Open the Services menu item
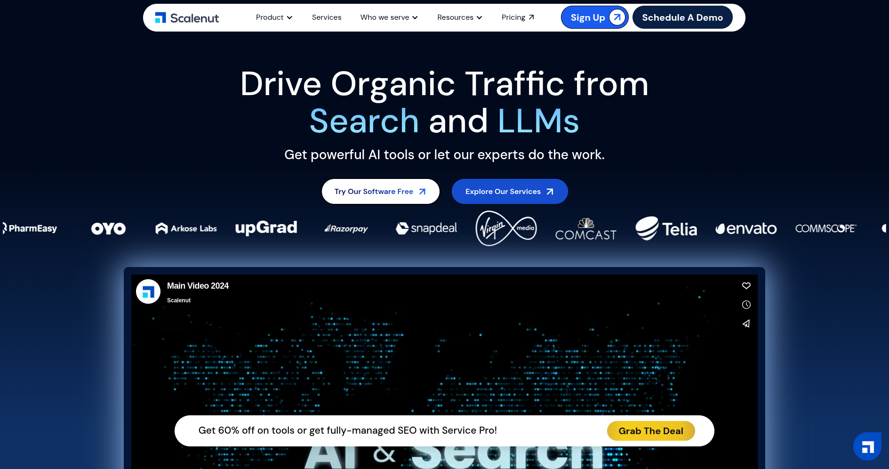The width and height of the screenshot is (889, 469). [327, 17]
